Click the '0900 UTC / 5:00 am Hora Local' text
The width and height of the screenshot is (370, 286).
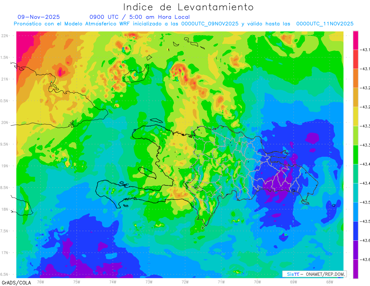(140, 17)
